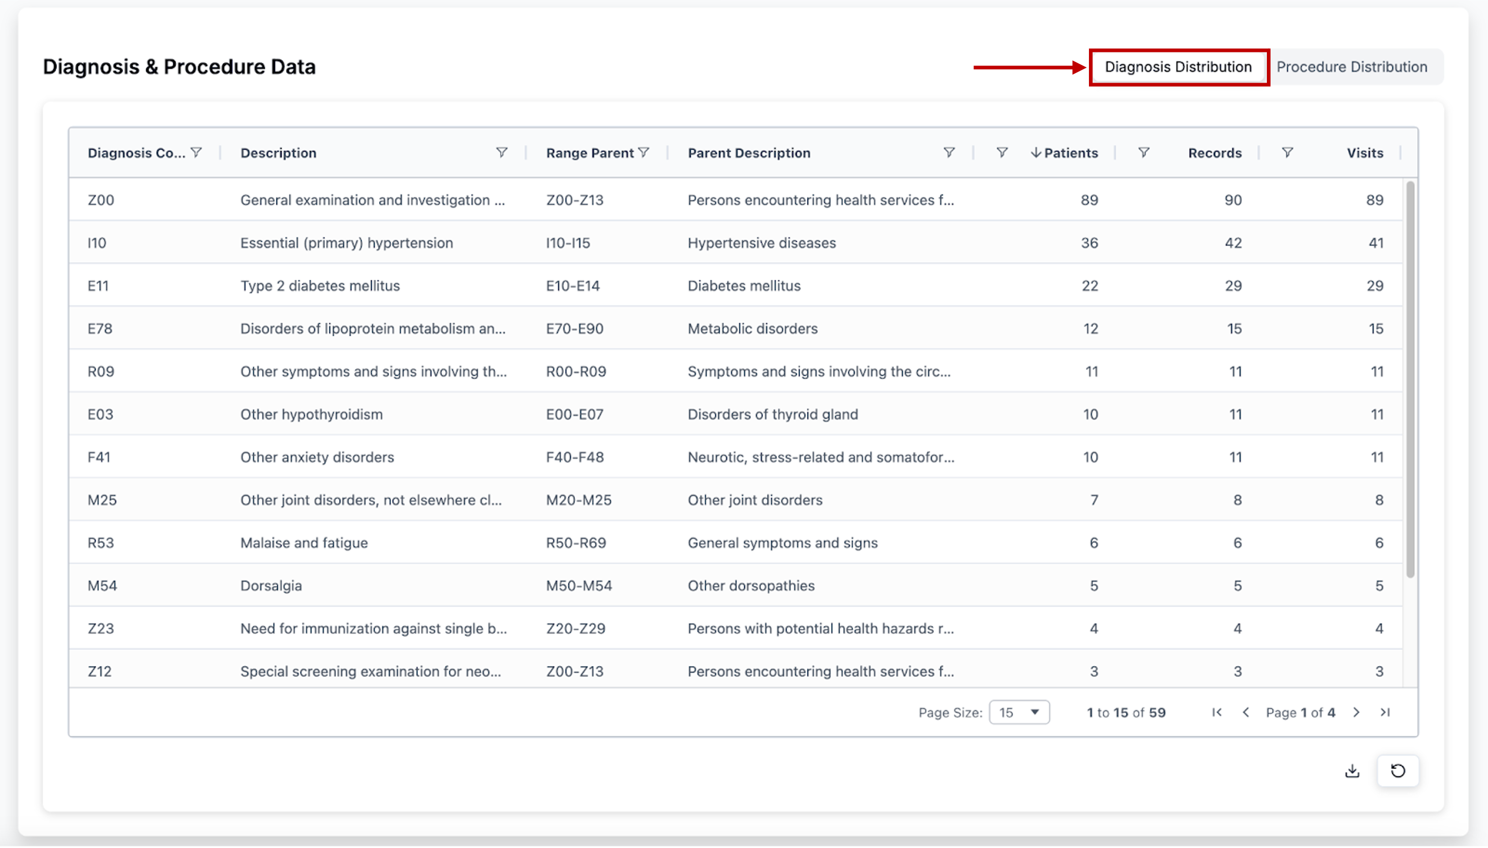This screenshot has width=1488, height=848.
Task: Open filter for Description column
Action: [x=501, y=152]
